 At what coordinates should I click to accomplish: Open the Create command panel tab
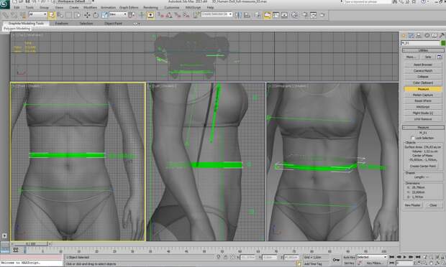pos(404,35)
